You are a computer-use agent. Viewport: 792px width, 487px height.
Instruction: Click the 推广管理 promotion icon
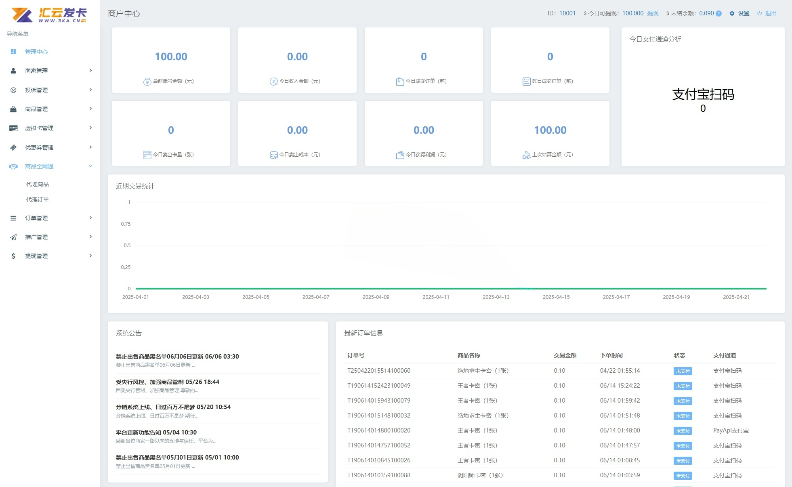click(13, 237)
